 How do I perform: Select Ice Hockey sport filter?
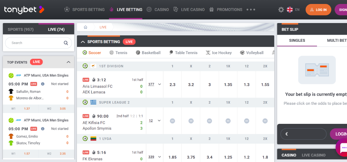tap(219, 53)
